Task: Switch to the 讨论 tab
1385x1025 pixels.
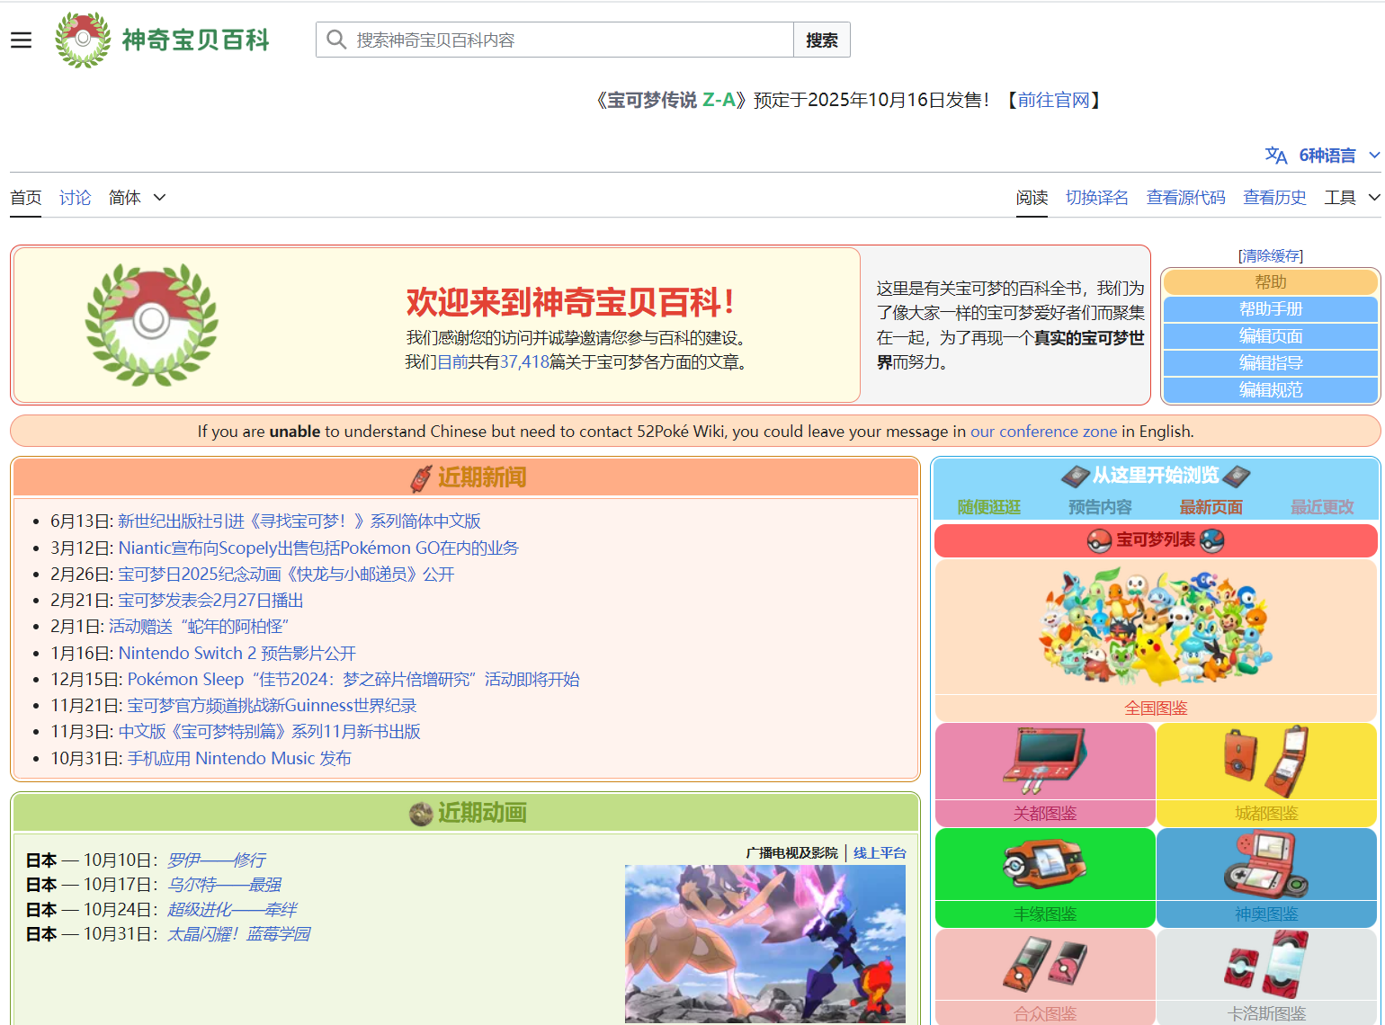Action: click(x=76, y=198)
